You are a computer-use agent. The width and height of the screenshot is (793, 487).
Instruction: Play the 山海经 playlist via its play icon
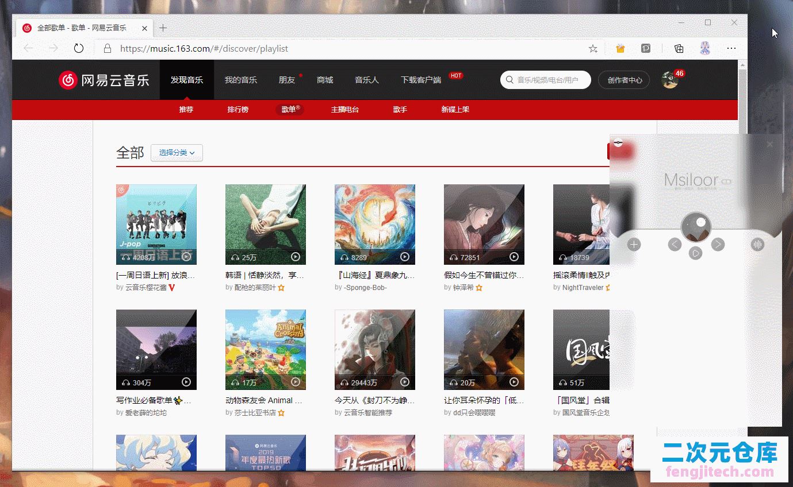[405, 257]
